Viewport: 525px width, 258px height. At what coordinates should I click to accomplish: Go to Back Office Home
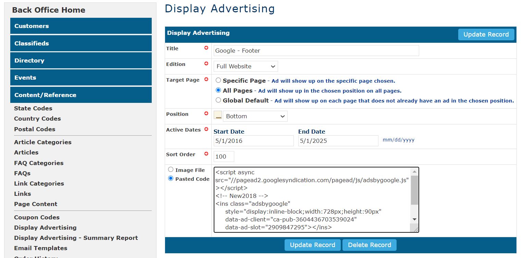(x=49, y=10)
